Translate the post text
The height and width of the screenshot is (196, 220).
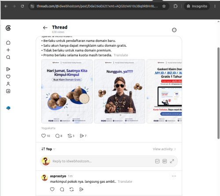point(121,55)
